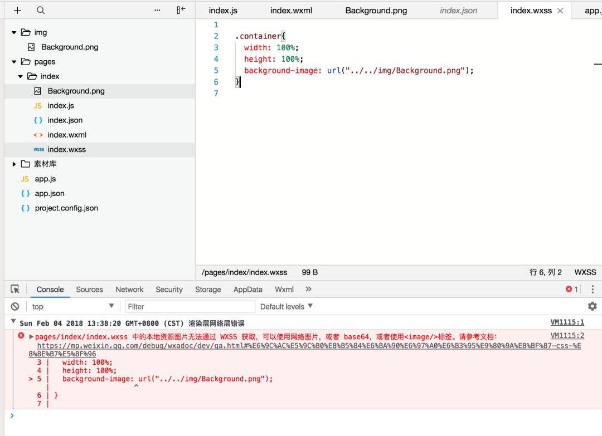Viewport: 602px width, 436px height.
Task: Open the Default levels dropdown
Action: pos(287,306)
